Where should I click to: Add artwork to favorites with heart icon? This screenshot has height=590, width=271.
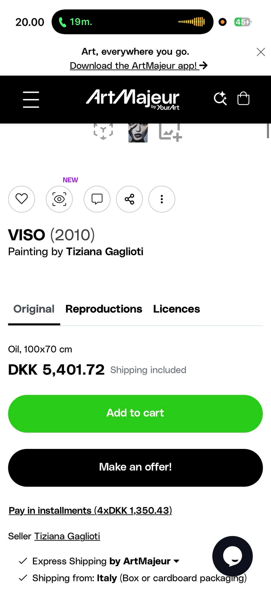21,199
